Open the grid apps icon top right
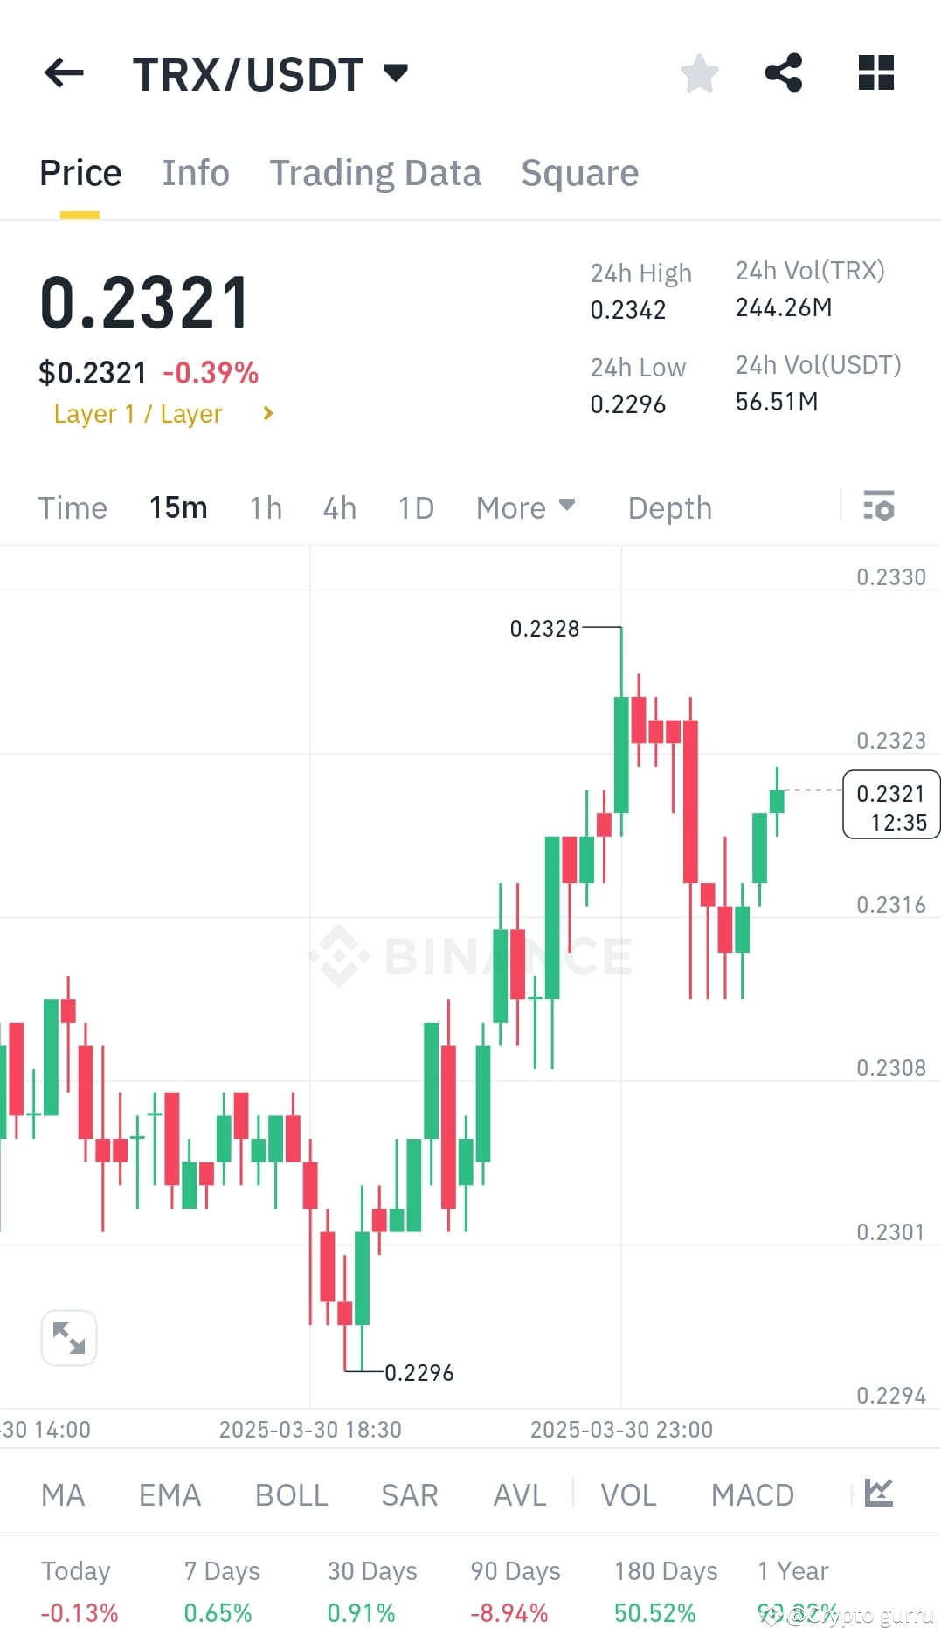Image resolution: width=941 pixels, height=1635 pixels. [875, 74]
